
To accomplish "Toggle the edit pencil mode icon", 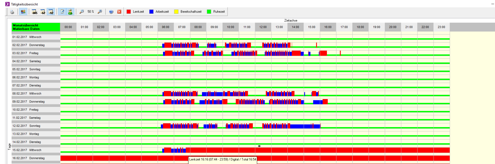I will tap(62, 12).
